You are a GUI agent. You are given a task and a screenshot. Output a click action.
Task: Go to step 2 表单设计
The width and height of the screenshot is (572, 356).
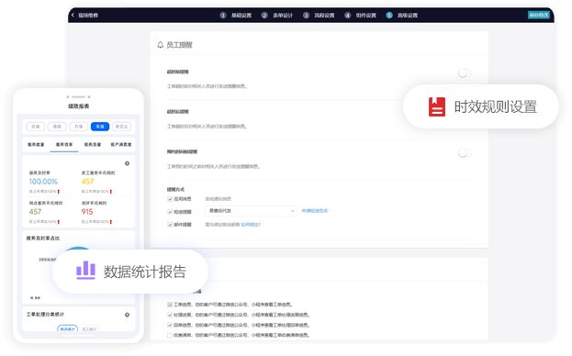coord(277,15)
